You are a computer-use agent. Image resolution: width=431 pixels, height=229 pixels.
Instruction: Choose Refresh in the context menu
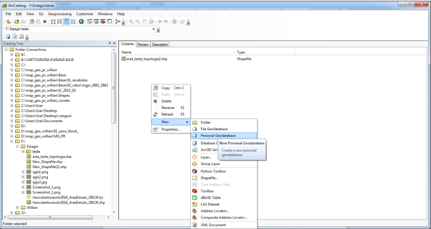pos(171,114)
